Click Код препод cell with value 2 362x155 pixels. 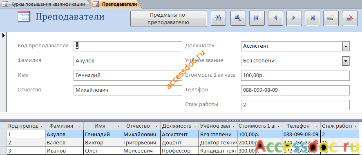26,143
